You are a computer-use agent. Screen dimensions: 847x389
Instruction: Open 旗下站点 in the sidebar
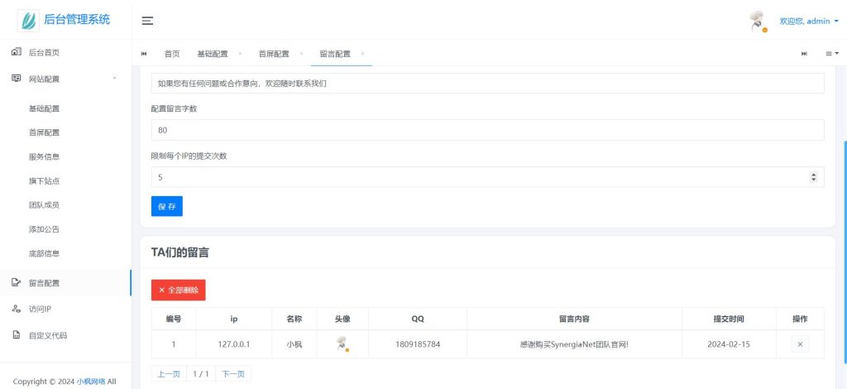[44, 181]
